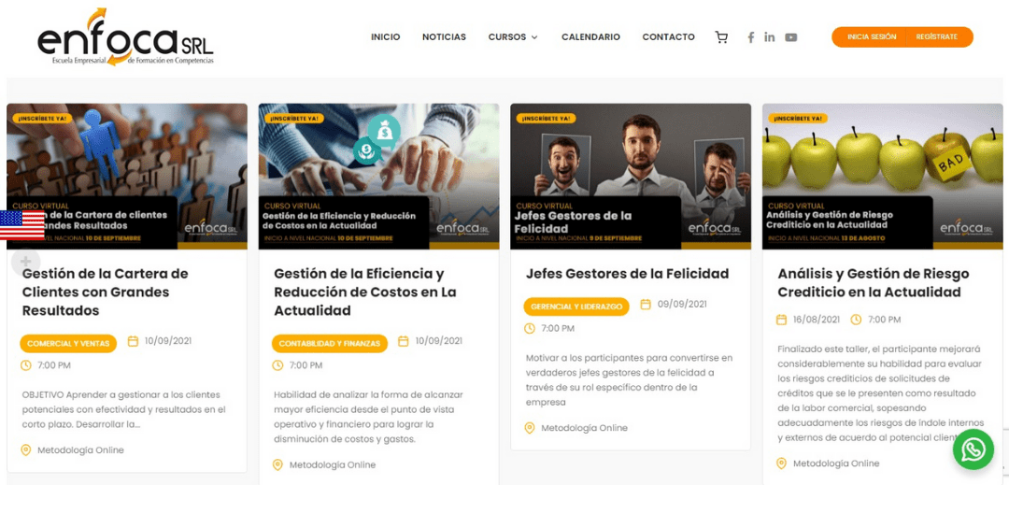Click the round plus icon below the flag
This screenshot has height=528, width=1009.
click(26, 262)
